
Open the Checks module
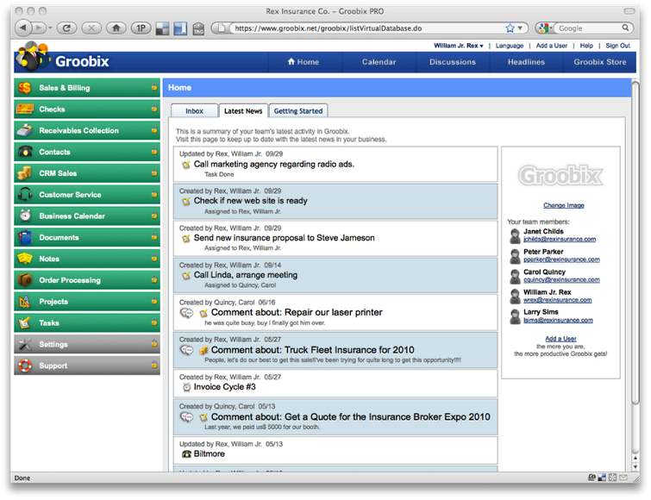click(x=87, y=109)
